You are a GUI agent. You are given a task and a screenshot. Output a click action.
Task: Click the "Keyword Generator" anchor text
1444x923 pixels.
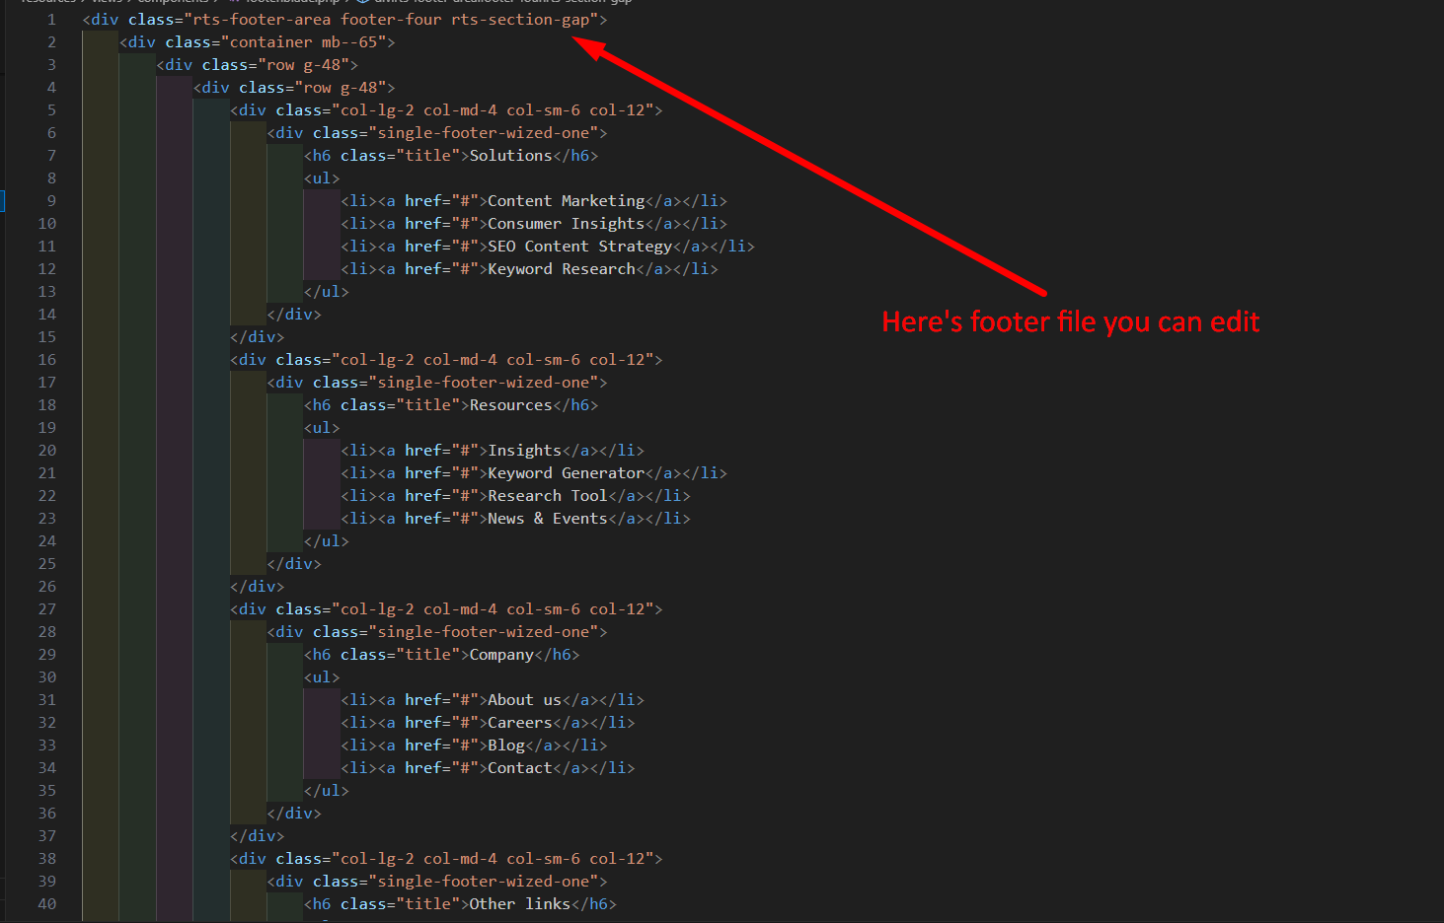566,473
